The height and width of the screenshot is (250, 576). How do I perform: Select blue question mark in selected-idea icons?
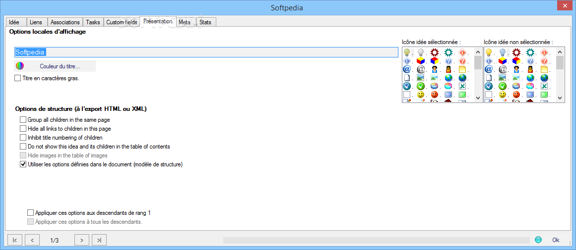tap(448, 61)
